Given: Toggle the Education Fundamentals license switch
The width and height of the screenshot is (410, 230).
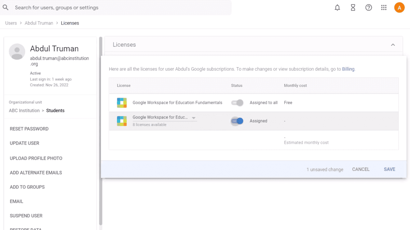Looking at the screenshot, I should click(x=237, y=103).
